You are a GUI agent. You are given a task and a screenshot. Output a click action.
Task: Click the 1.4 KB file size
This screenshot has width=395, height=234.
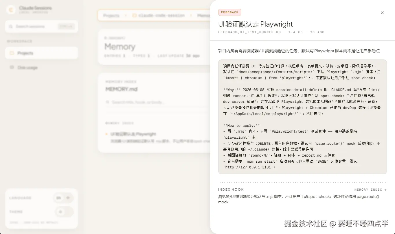pyautogui.click(x=295, y=32)
